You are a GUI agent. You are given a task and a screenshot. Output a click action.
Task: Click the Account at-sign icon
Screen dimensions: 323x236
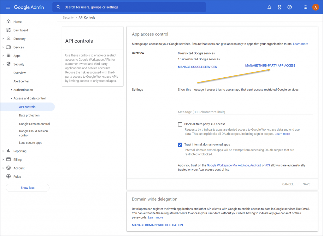tap(9, 168)
